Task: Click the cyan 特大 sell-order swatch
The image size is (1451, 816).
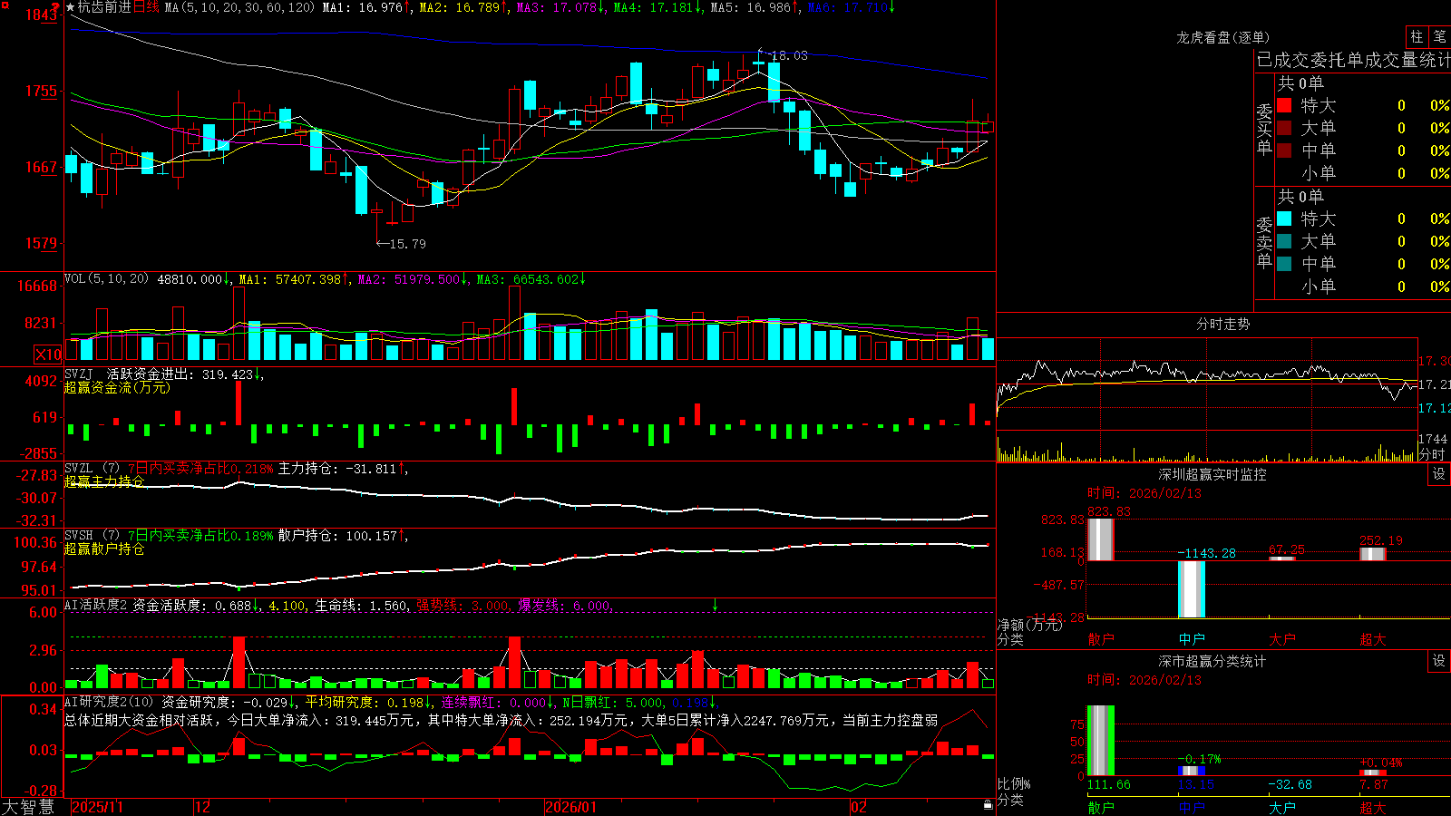Action: pos(1284,219)
